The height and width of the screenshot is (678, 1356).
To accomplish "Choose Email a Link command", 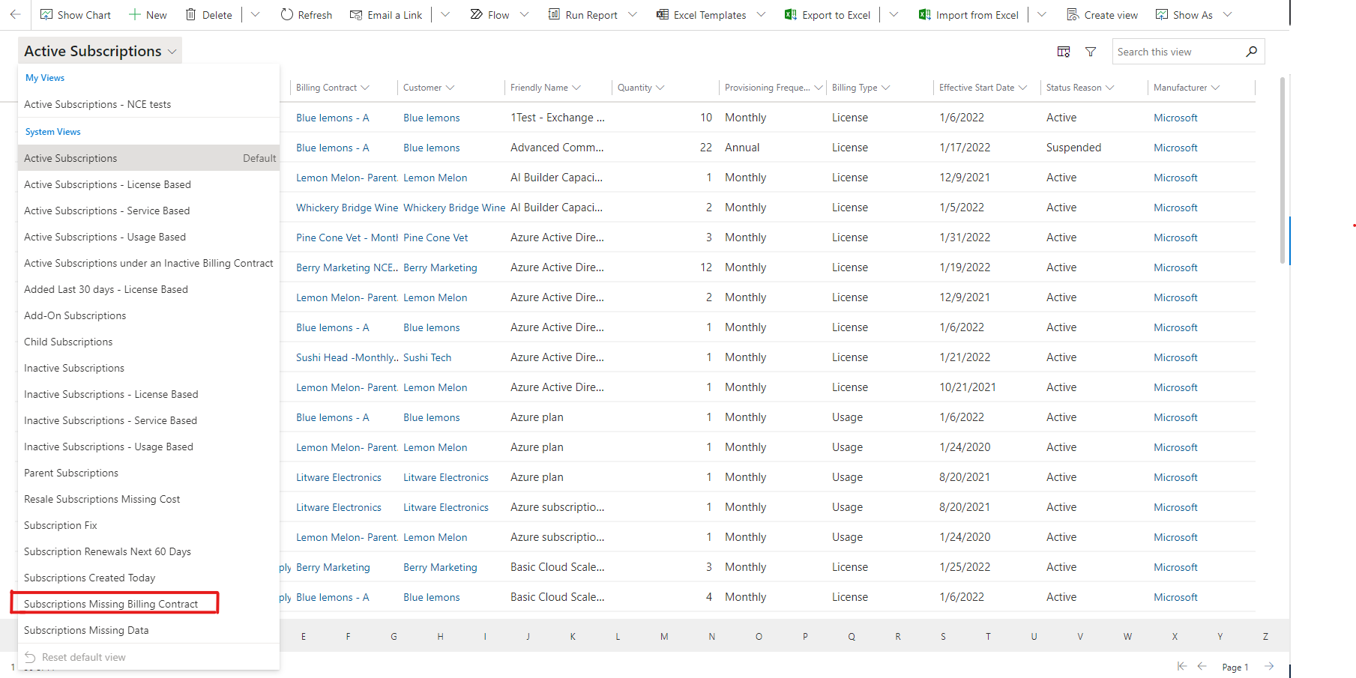I will pos(386,15).
